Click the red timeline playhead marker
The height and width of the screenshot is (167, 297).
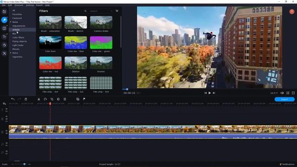click(50, 103)
